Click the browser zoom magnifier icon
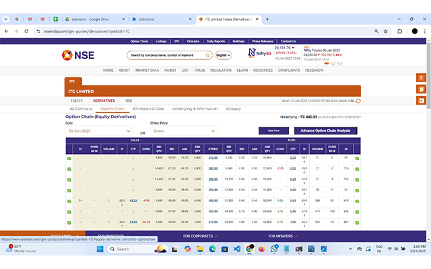The width and height of the screenshot is (431, 269). (x=376, y=32)
